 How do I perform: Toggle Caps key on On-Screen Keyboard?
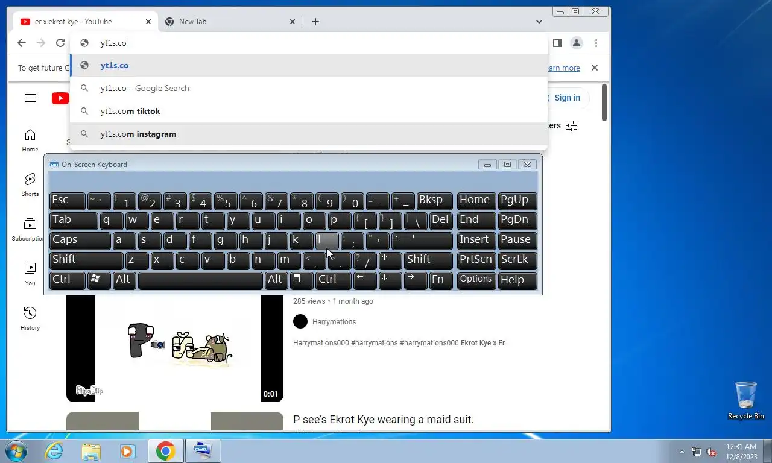(x=80, y=240)
